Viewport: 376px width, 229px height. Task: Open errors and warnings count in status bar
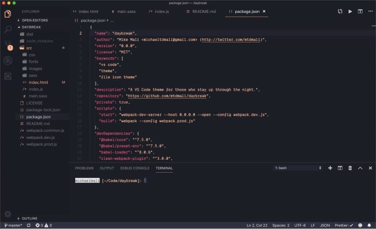pos(44,225)
